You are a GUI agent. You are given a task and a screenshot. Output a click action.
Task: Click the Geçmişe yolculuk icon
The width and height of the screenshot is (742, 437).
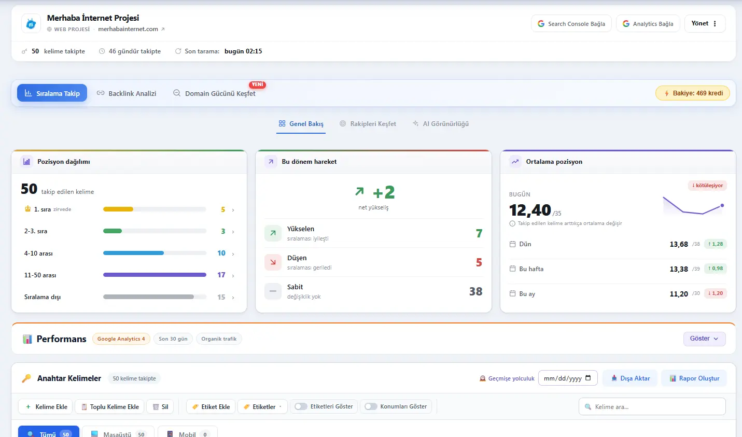click(483, 378)
